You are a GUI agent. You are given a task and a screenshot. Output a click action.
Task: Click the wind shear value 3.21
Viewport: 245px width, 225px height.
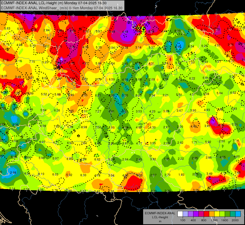click(165, 95)
